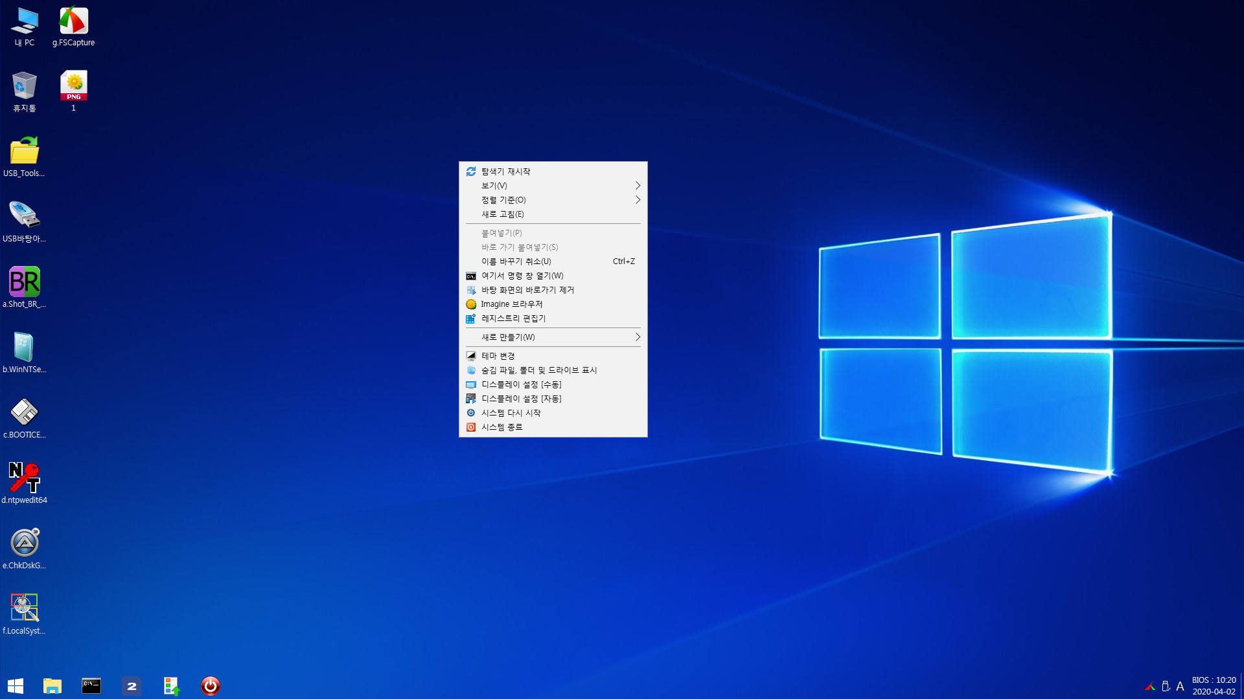Expand the 새로 만들기(W) submenu
The height and width of the screenshot is (699, 1244).
(553, 337)
